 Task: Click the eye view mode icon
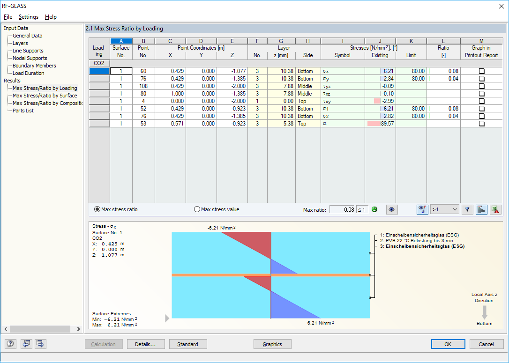coord(392,209)
